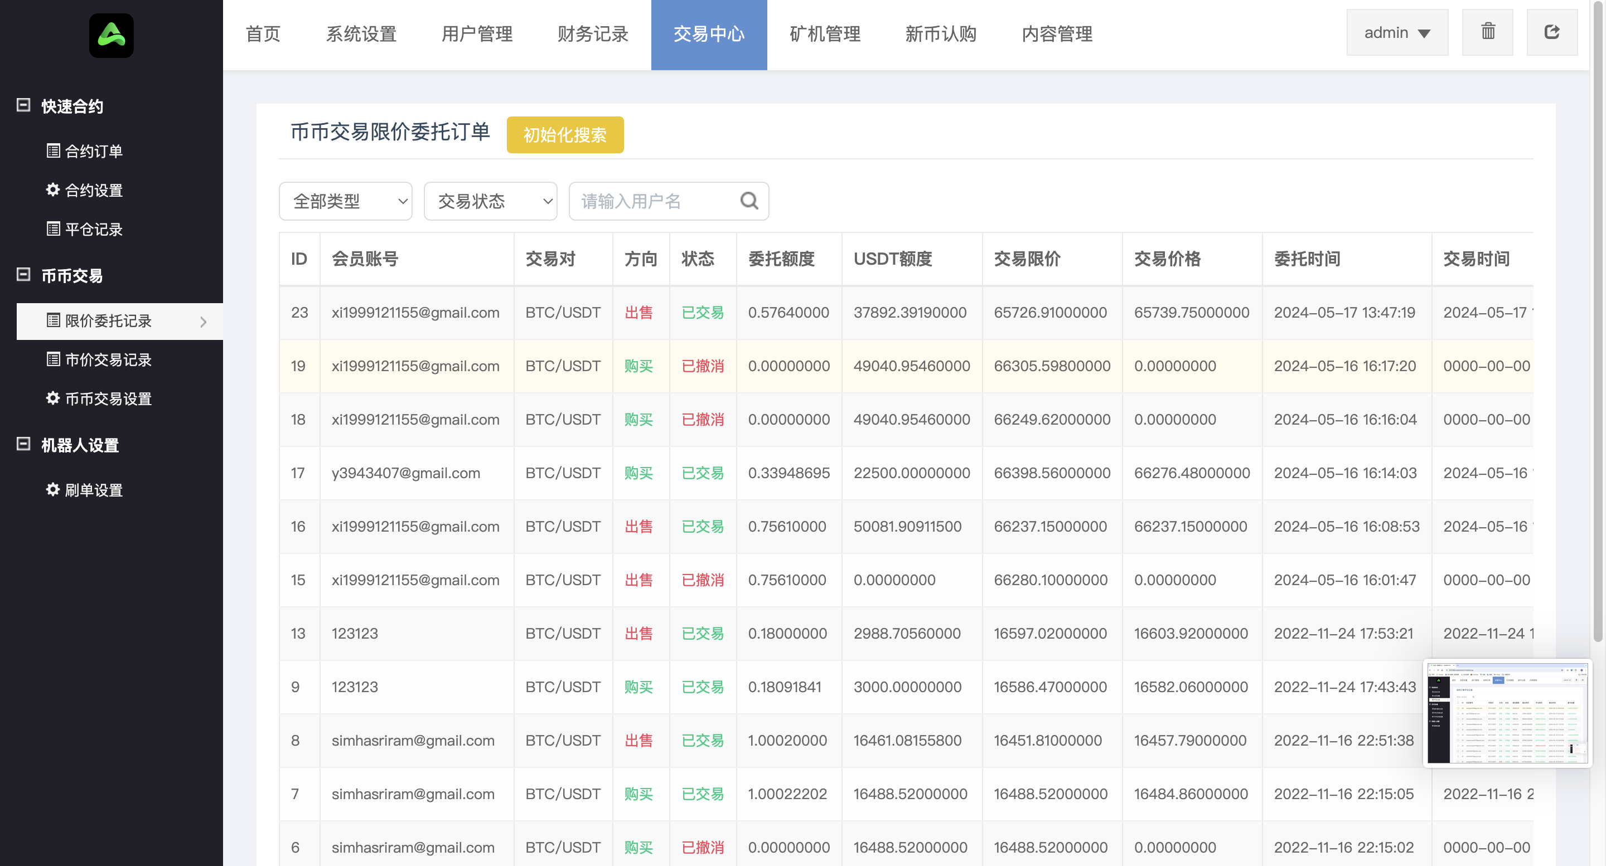Screen dimensions: 1606x866
Task: Select the 交易中心 tab
Action: [x=709, y=34]
